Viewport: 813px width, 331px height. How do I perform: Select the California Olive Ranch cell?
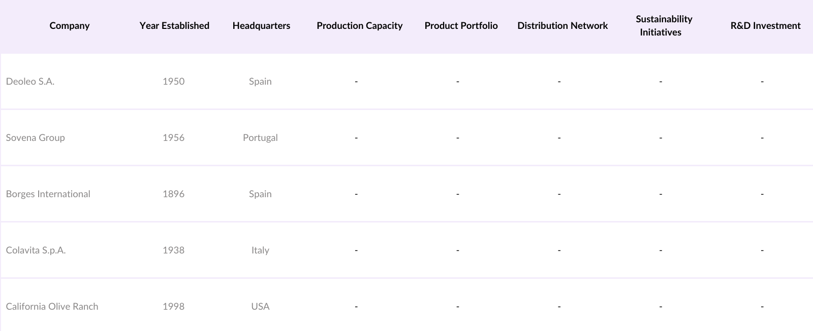[52, 307]
